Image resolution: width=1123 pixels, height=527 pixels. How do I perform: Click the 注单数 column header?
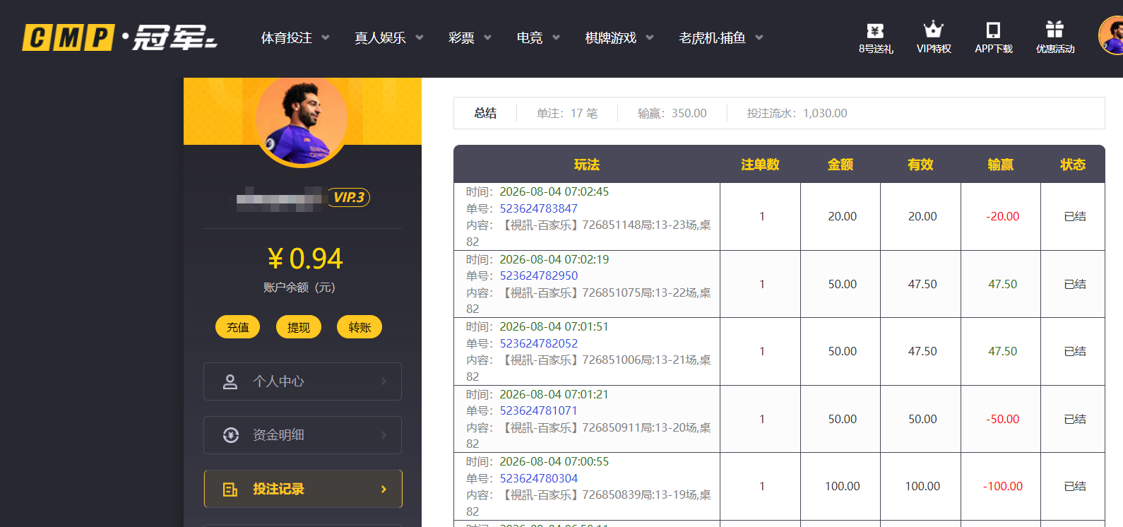(x=760, y=165)
